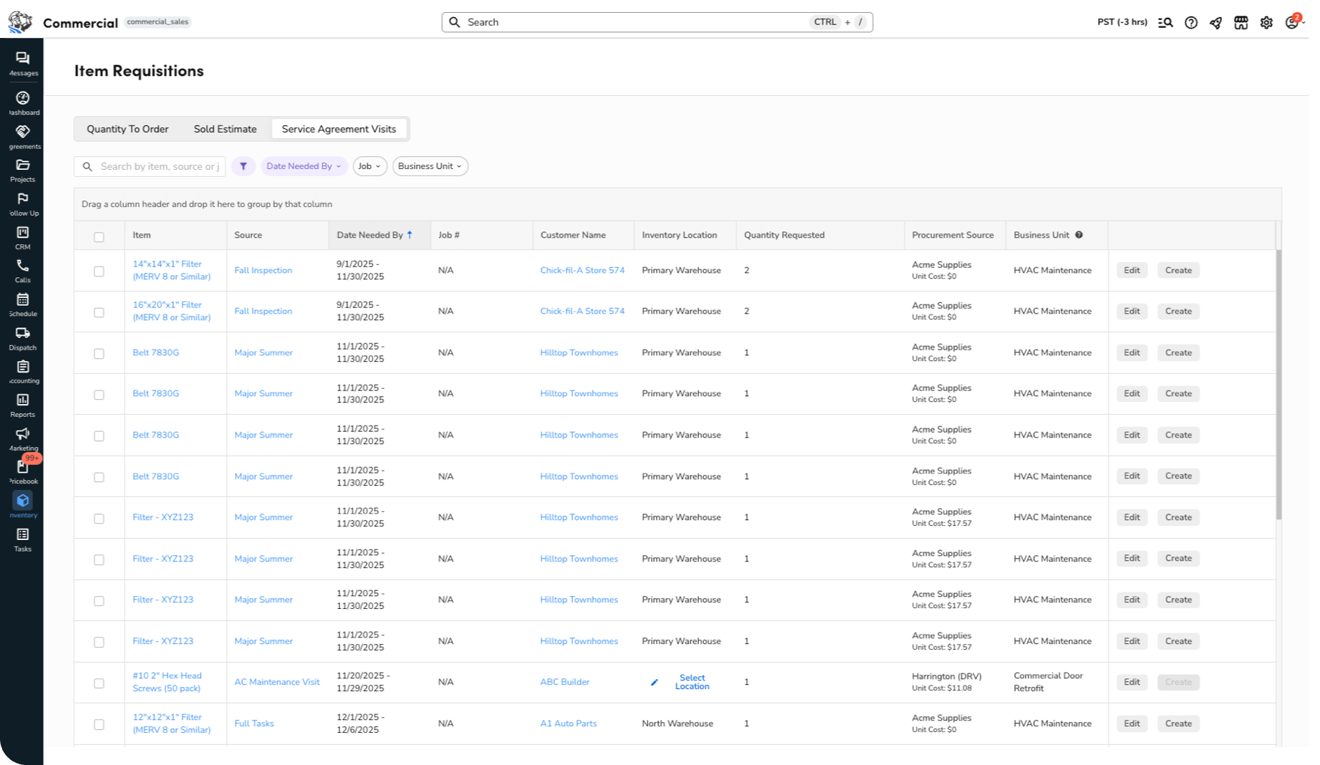Click the rocket announcements icon in the header
The height and width of the screenshot is (765, 1320).
pyautogui.click(x=1215, y=22)
